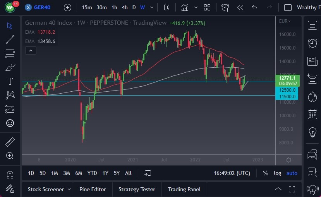
Task: Open the calendar panel in right sidebar
Action: point(312,115)
